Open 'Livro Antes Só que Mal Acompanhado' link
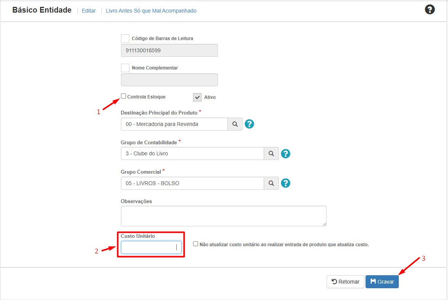 click(x=151, y=11)
